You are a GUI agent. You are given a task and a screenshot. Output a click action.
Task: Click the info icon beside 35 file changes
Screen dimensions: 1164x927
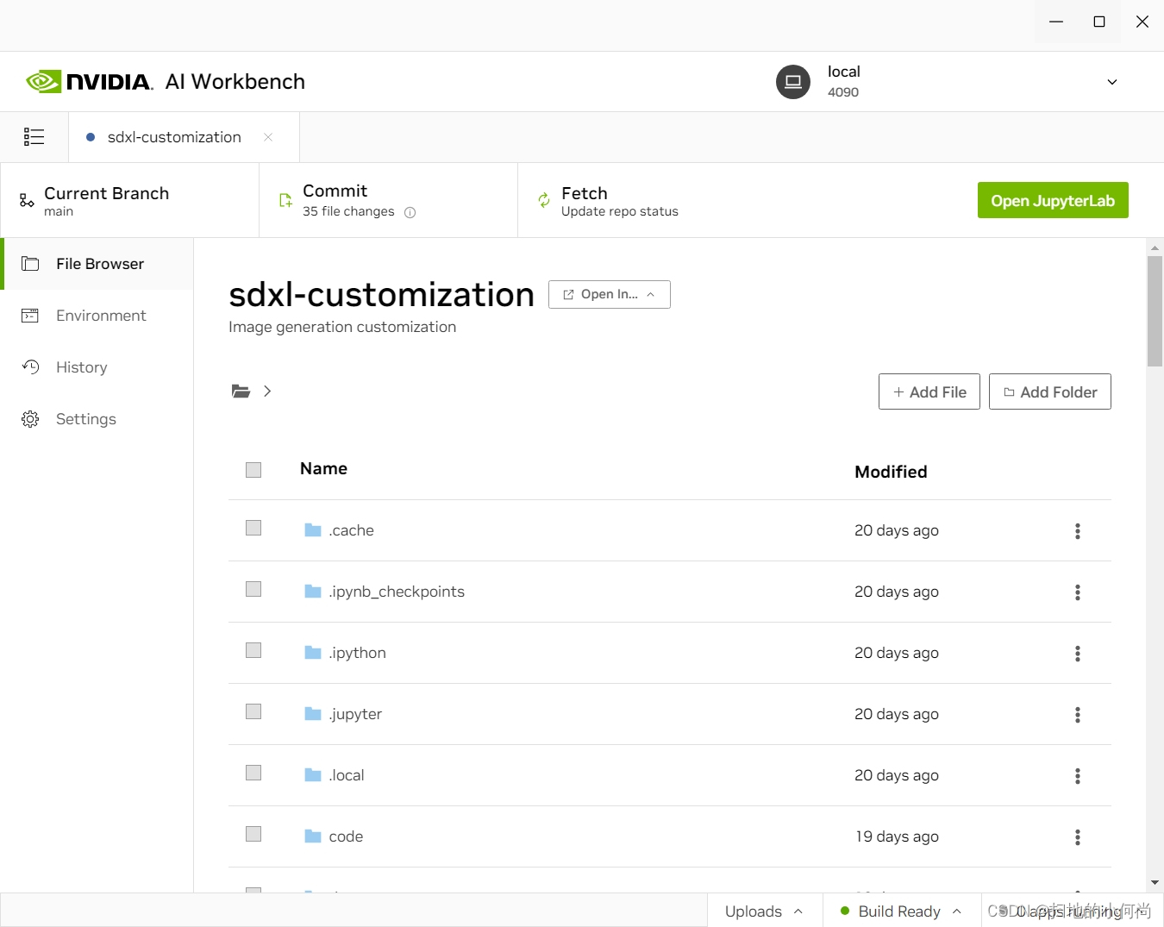pyautogui.click(x=410, y=212)
